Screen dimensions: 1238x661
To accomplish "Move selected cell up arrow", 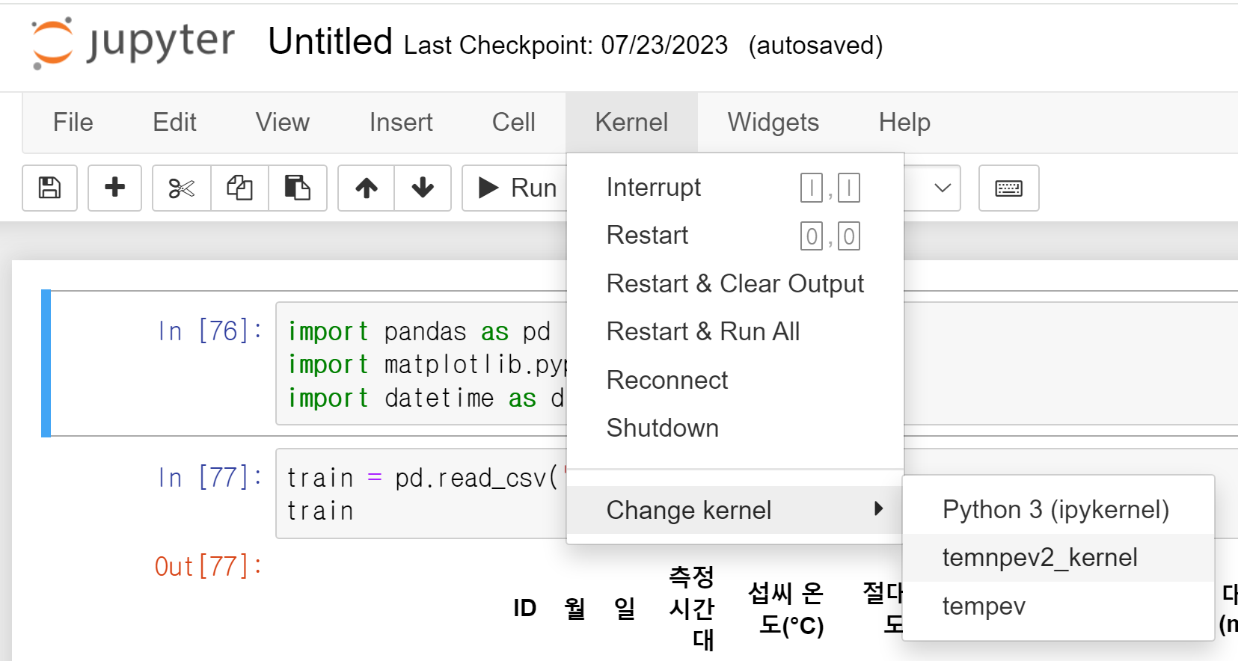I will click(367, 188).
